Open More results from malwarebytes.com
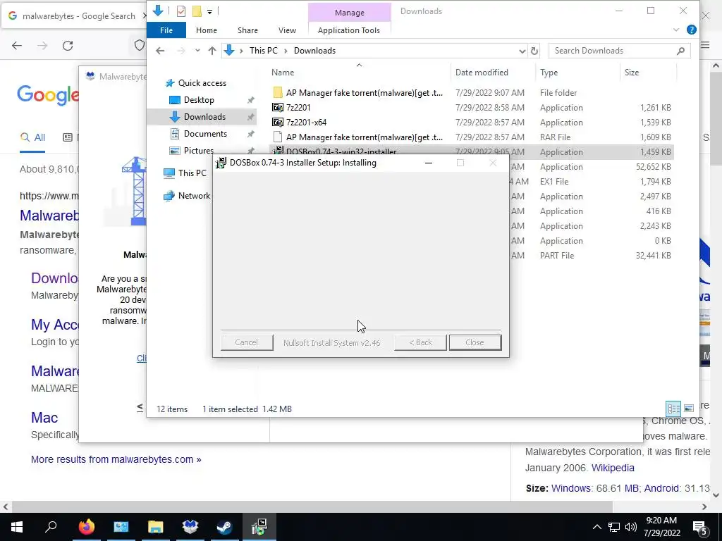The height and width of the screenshot is (541, 722). pos(116,459)
